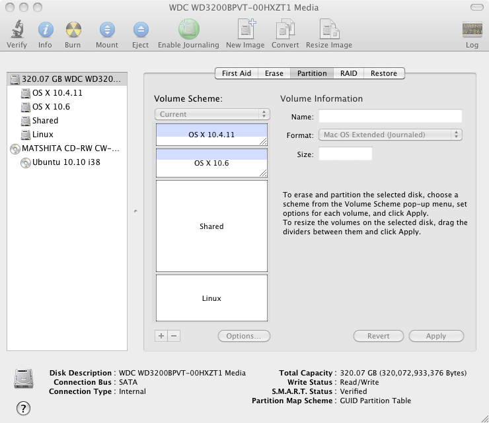The height and width of the screenshot is (423, 489).
Task: Click the Mount toolbar icon
Action: 107,30
